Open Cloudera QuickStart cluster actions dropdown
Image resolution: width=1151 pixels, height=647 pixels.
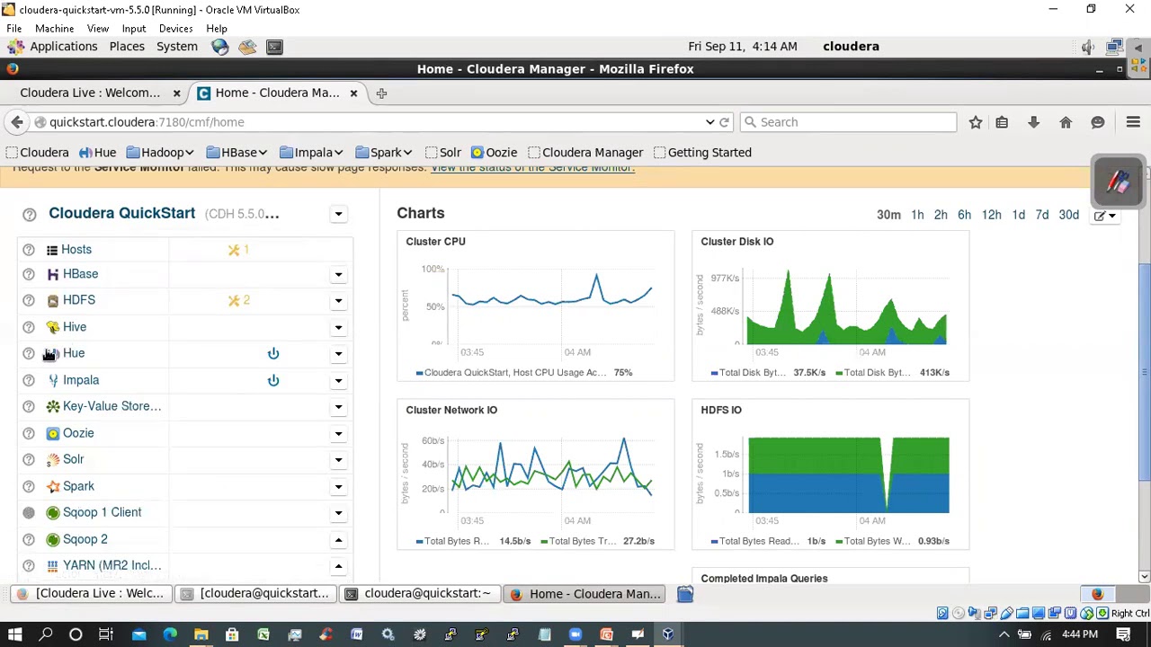click(x=338, y=214)
